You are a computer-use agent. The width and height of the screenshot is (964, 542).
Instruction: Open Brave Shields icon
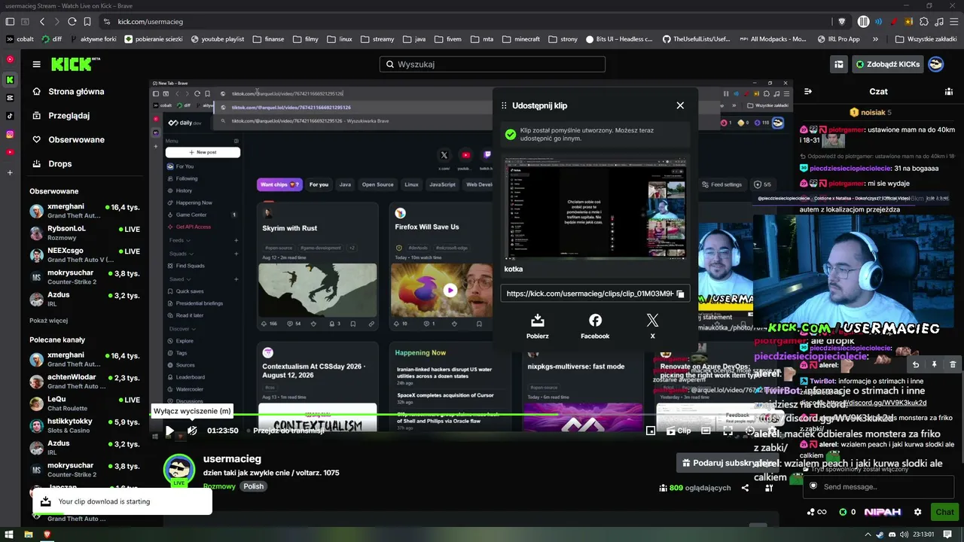tap(842, 22)
